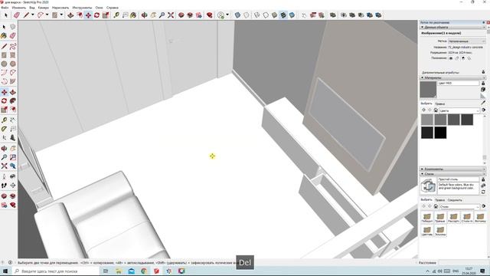Open the Draw menu

point(60,8)
